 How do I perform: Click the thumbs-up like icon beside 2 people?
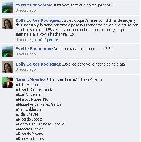[41, 39]
